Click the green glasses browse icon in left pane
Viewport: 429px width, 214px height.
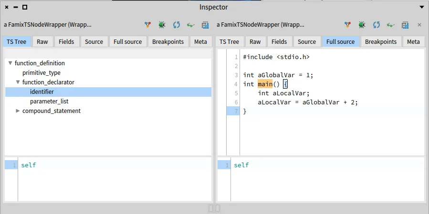[191, 25]
